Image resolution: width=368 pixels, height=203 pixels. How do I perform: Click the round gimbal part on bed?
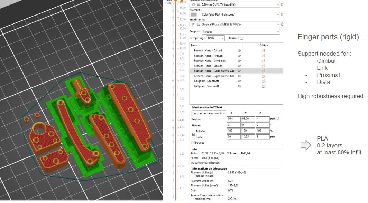pyautogui.click(x=44, y=138)
